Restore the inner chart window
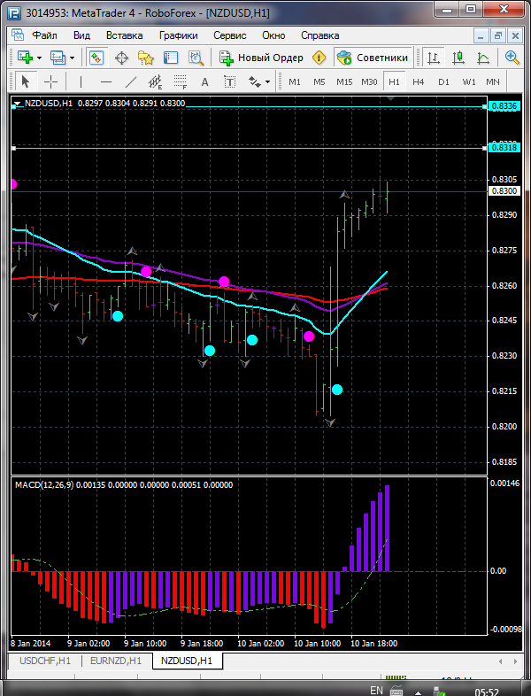The height and width of the screenshot is (696, 531). (498, 35)
